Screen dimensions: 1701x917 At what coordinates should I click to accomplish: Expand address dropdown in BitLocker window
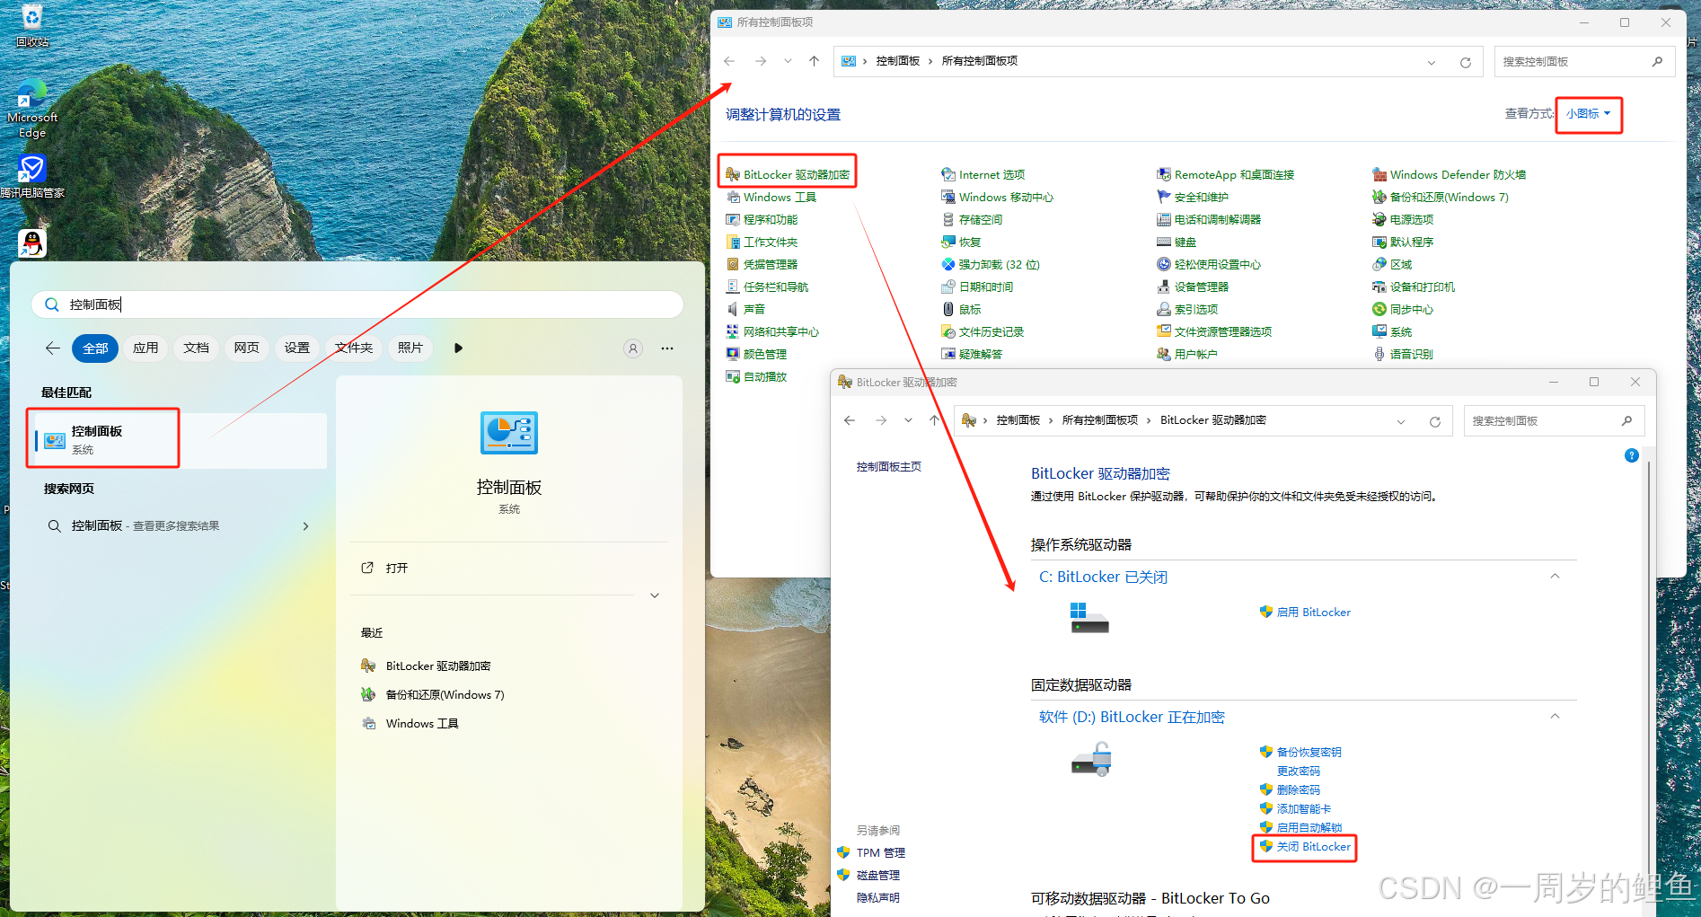(x=1401, y=421)
